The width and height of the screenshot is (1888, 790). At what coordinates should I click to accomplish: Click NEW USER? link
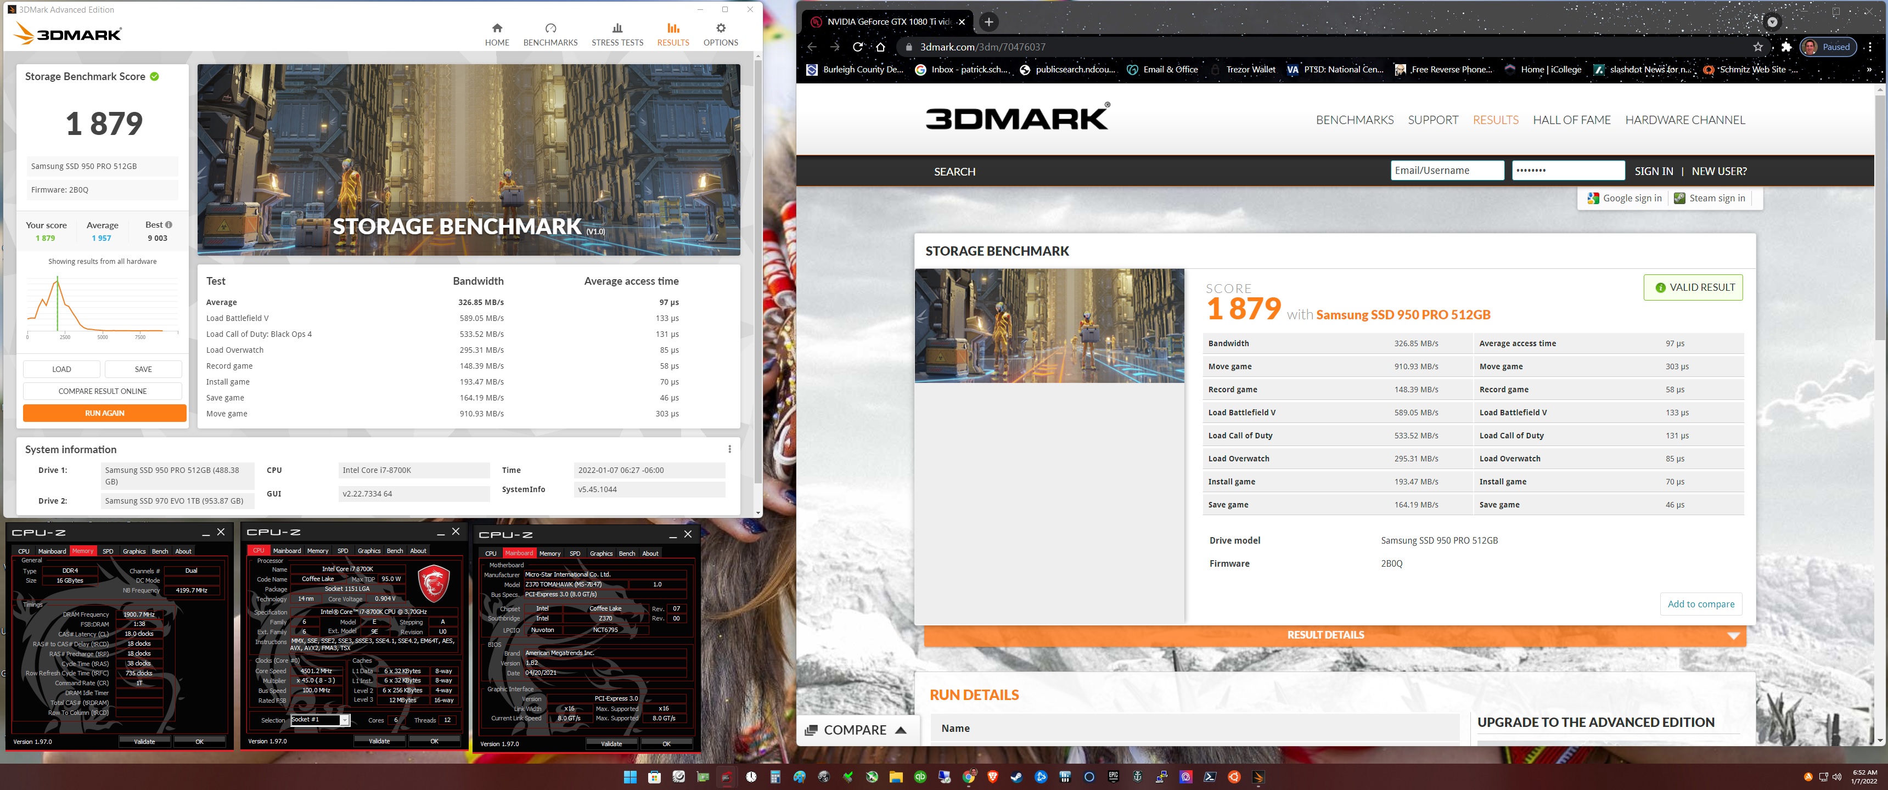pos(1719,172)
